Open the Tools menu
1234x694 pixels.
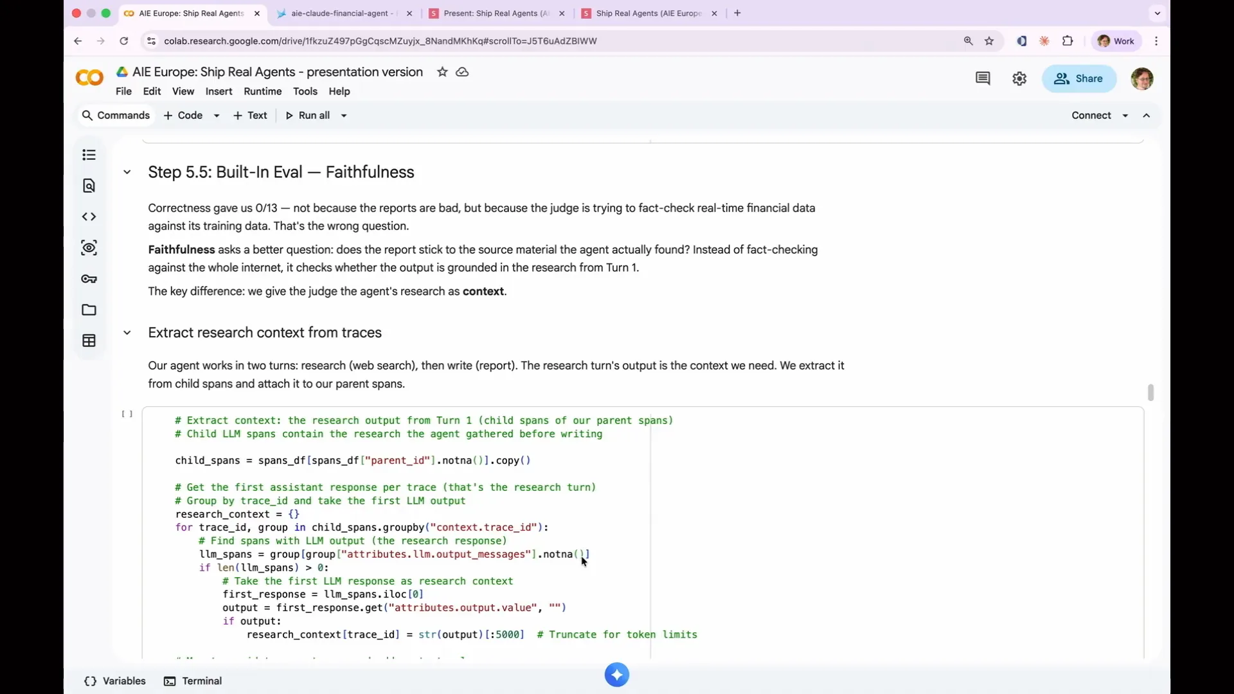tap(305, 91)
